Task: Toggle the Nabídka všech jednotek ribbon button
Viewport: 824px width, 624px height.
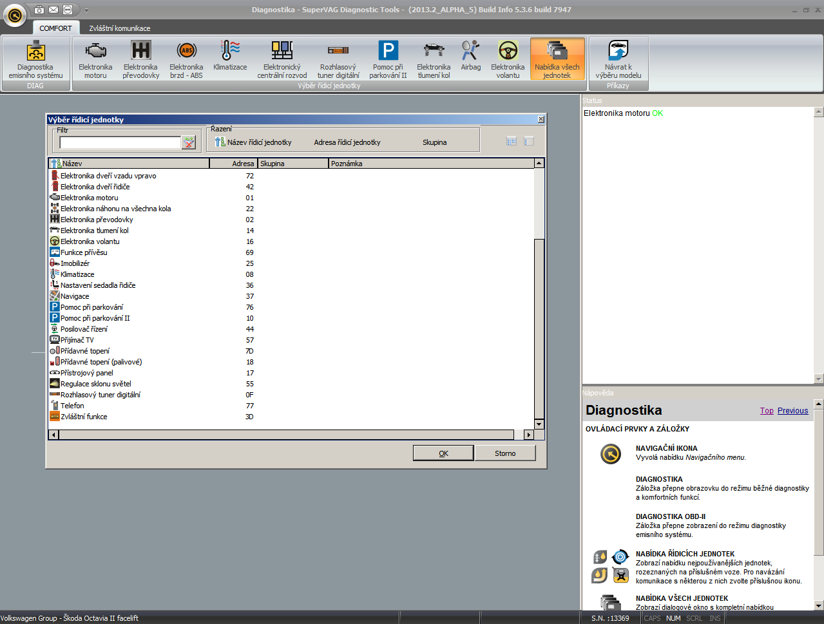Action: [557, 59]
